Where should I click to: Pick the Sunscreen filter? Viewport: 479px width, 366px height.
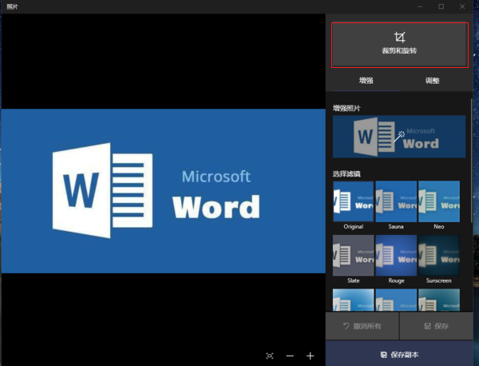pyautogui.click(x=438, y=256)
